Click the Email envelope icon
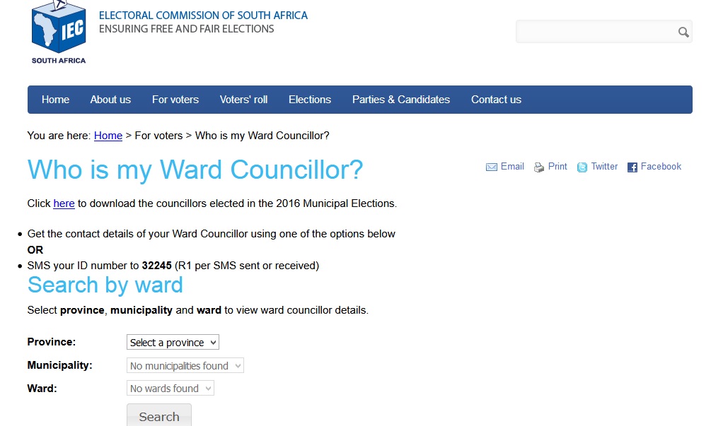The image size is (711, 426). 492,167
